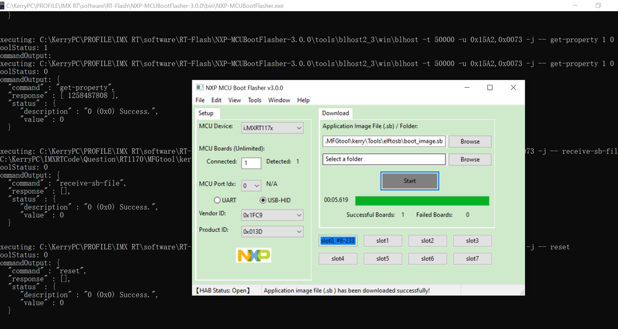The width and height of the screenshot is (618, 329).
Task: Switch to the Setup tab
Action: click(206, 113)
